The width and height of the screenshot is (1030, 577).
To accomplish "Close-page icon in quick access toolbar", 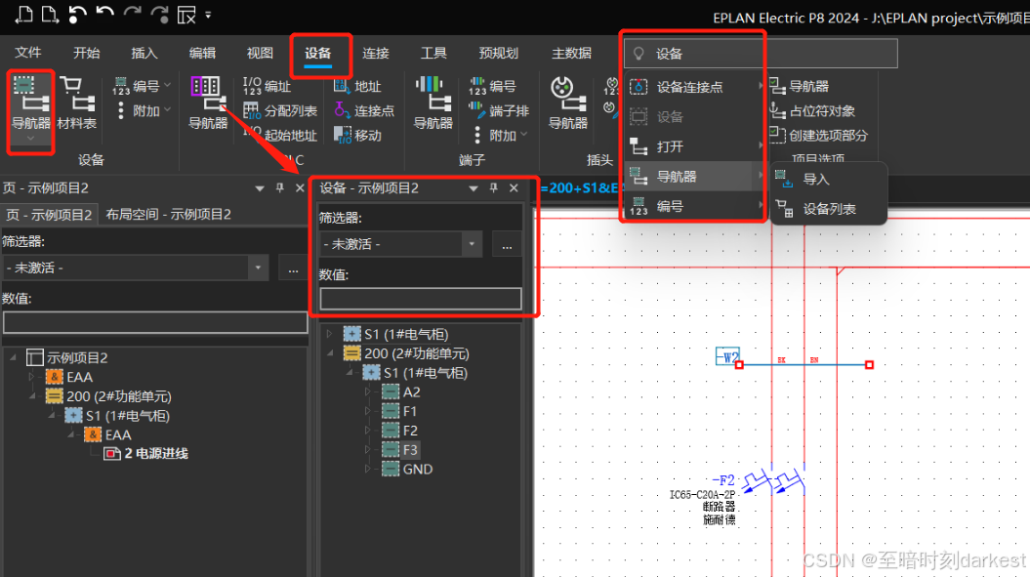I will click(186, 15).
